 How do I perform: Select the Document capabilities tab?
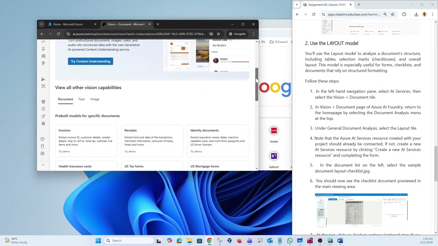65,99
